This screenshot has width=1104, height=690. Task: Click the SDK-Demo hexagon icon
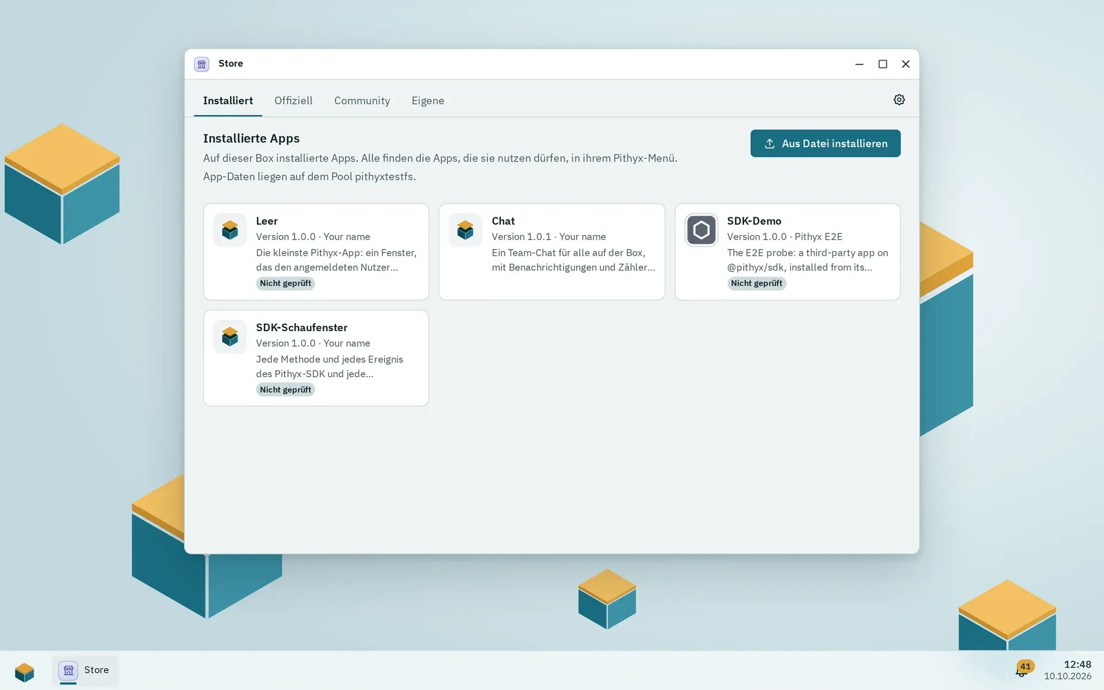click(x=701, y=230)
